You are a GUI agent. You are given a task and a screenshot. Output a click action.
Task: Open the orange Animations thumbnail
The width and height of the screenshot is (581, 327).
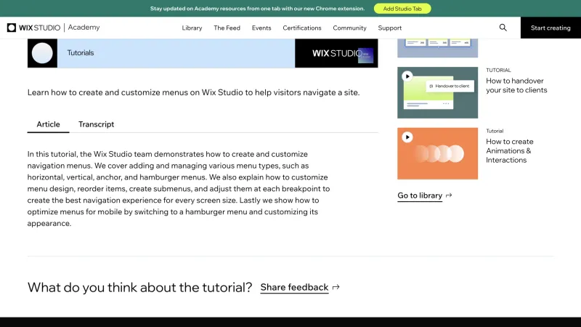coord(438,153)
